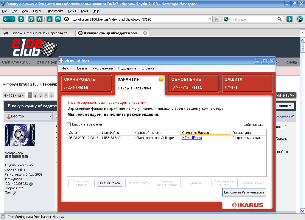Open the Справка menu
This screenshot has width=305, height=220.
[148, 68]
